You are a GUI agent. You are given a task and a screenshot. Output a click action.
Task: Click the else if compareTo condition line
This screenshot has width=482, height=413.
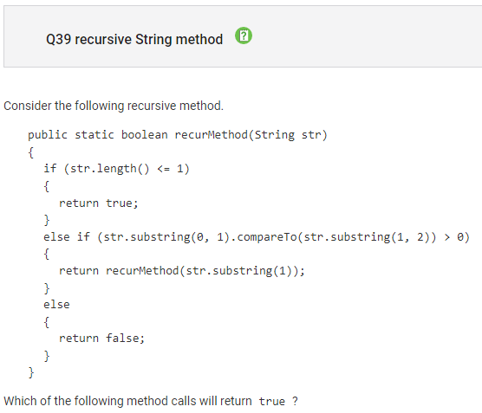tap(257, 237)
